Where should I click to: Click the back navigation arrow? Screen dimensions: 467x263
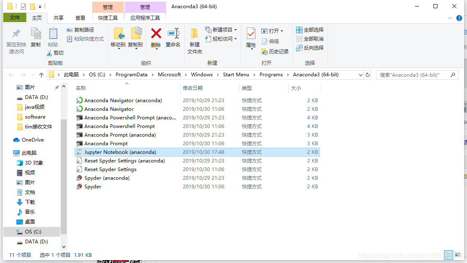[x=11, y=75]
